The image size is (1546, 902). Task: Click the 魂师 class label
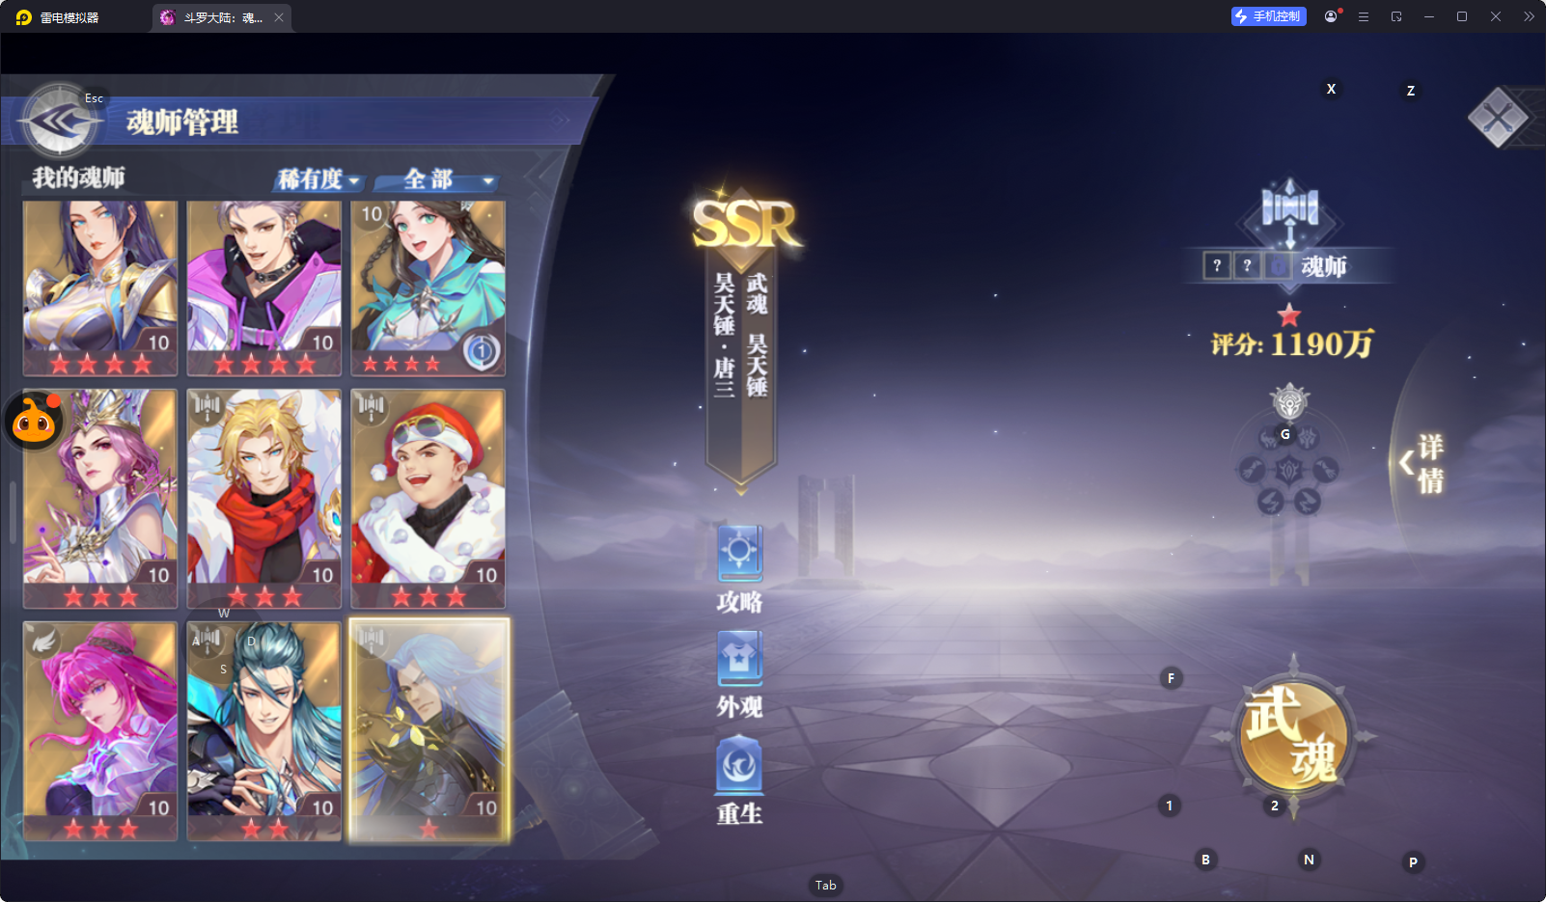[1324, 266]
